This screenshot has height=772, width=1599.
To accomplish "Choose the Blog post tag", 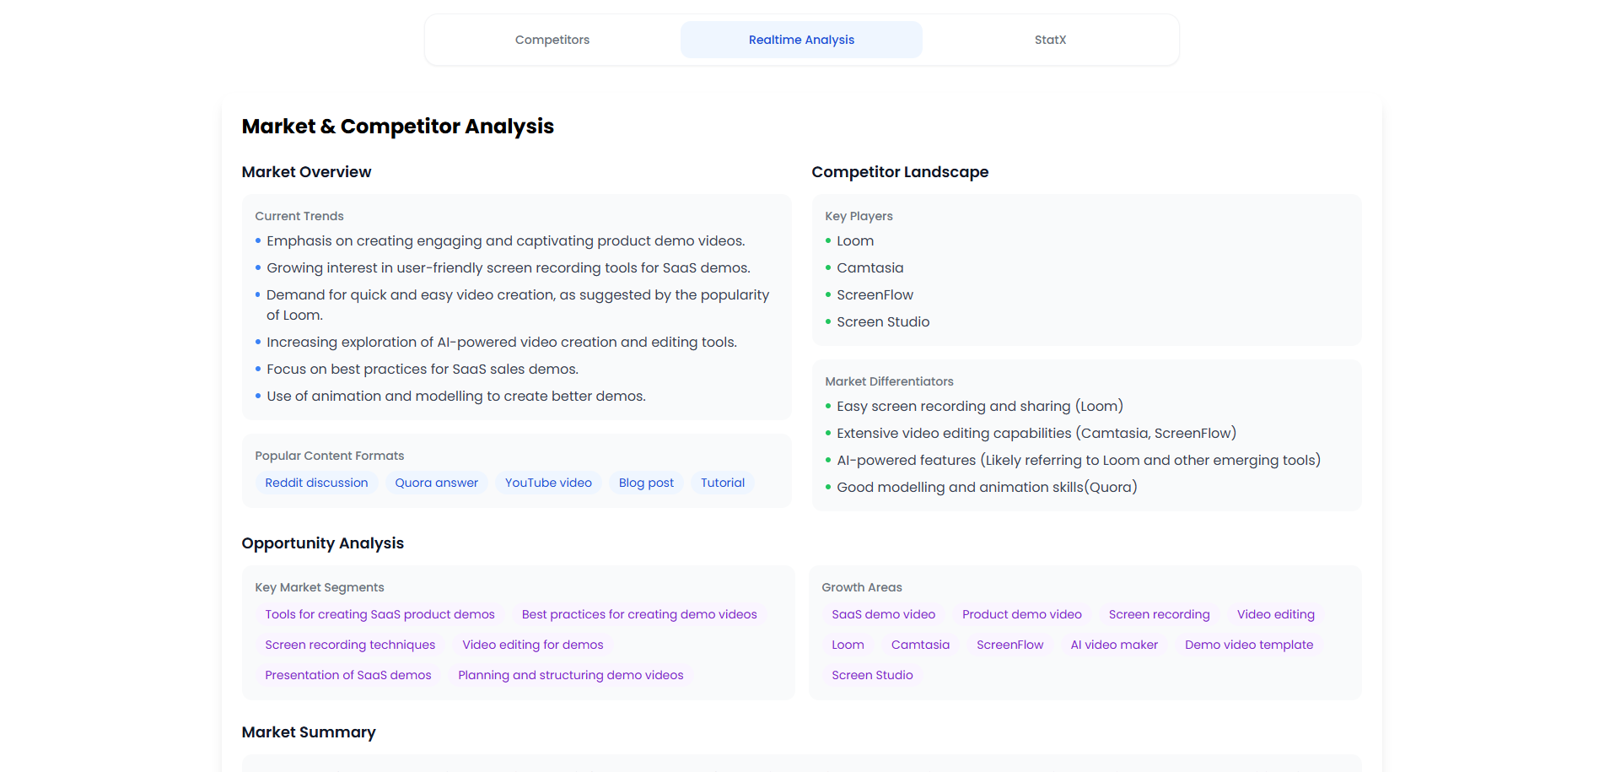I will coord(646,483).
